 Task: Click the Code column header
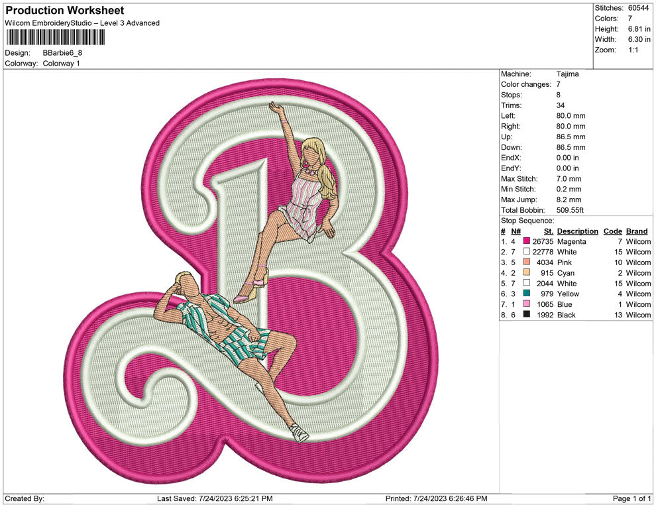pos(612,231)
